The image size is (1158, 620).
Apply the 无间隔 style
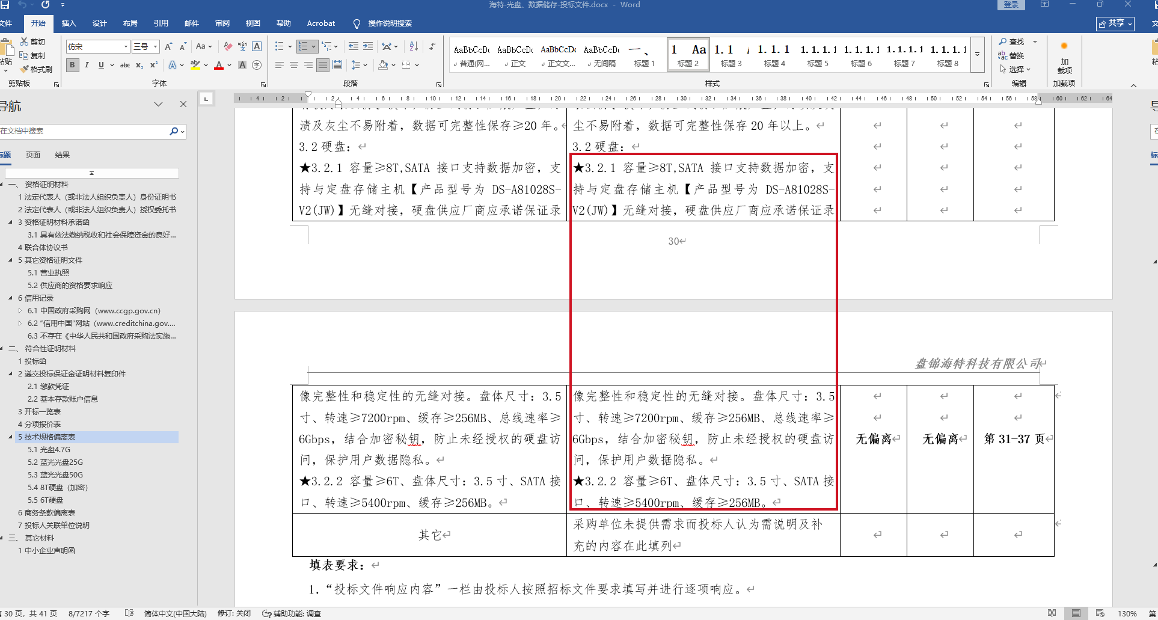601,55
